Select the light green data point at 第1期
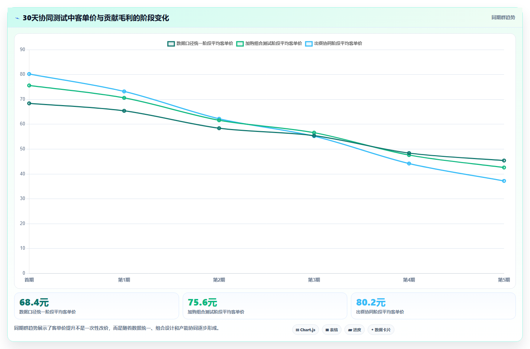The image size is (530, 349). 124,98
